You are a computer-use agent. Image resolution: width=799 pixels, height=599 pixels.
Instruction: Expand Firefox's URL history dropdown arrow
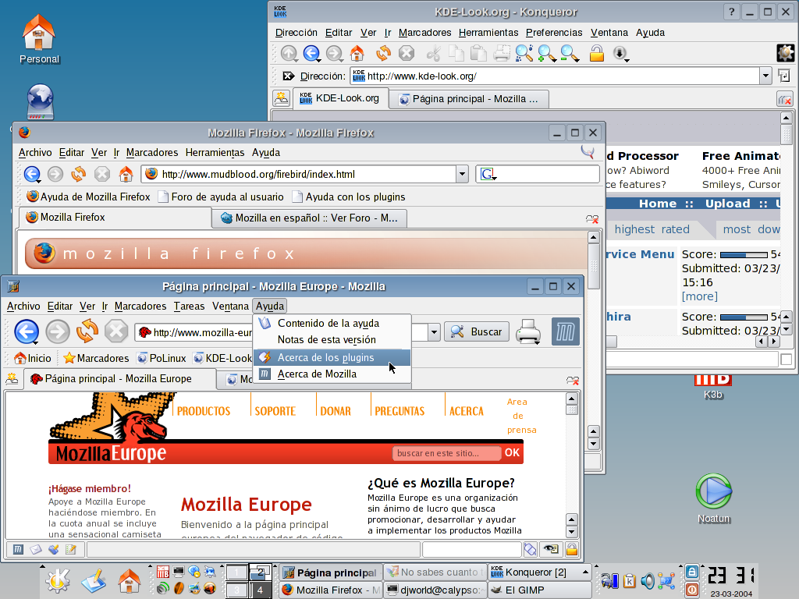462,174
